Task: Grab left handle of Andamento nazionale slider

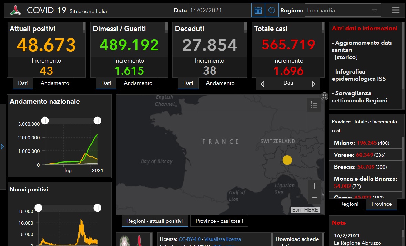Action: [45, 120]
